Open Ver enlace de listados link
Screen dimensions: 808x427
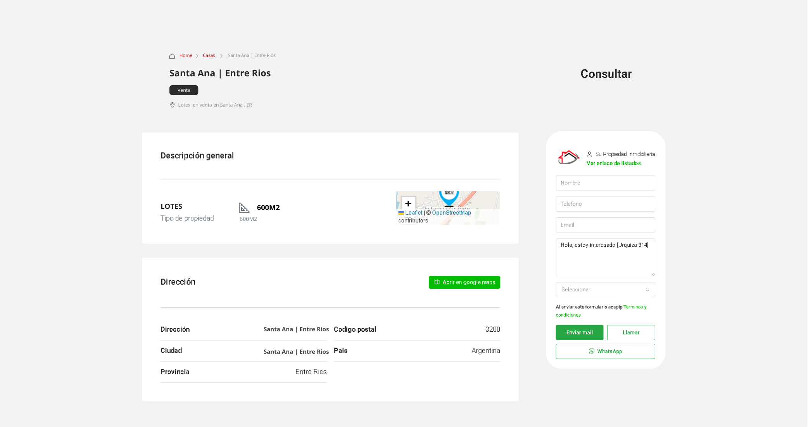click(x=613, y=163)
